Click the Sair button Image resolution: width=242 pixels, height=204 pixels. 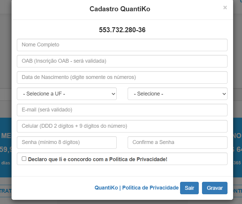[189, 188]
